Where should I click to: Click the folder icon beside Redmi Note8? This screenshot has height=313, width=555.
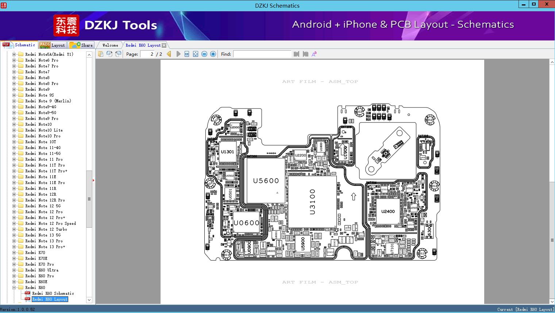[21, 78]
